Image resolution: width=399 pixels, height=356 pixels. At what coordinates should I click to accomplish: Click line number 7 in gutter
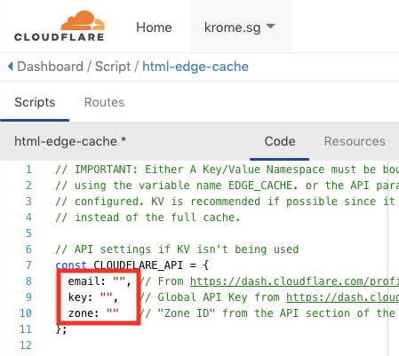coord(28,265)
